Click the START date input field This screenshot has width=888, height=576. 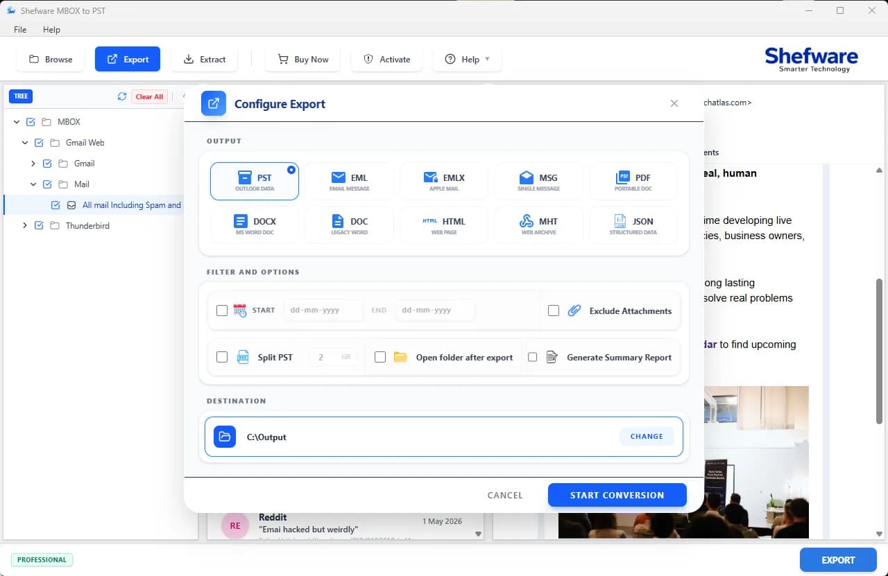(x=323, y=311)
